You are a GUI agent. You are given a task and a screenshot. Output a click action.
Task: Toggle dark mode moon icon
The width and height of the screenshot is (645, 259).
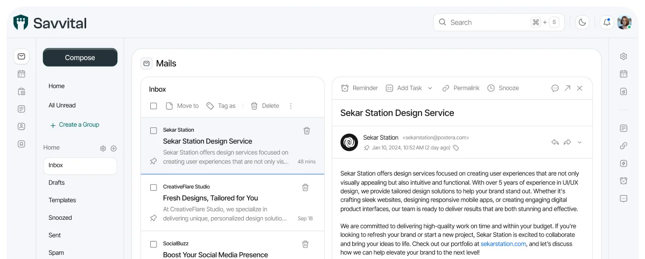(x=582, y=22)
